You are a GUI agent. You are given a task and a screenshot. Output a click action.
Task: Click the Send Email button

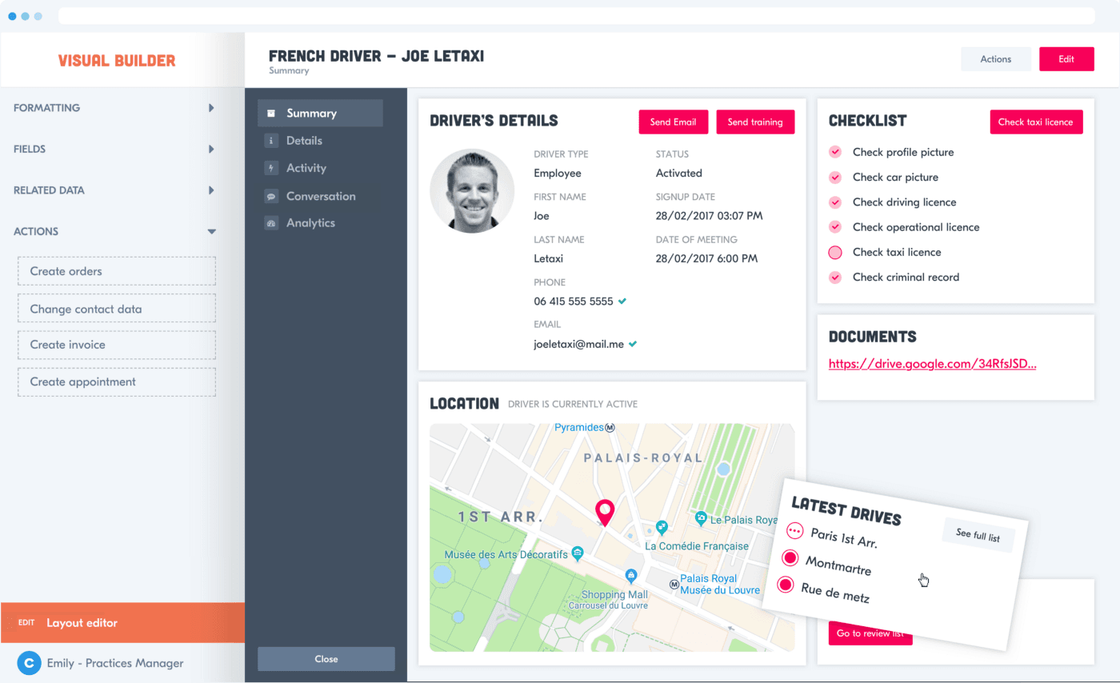(x=674, y=122)
